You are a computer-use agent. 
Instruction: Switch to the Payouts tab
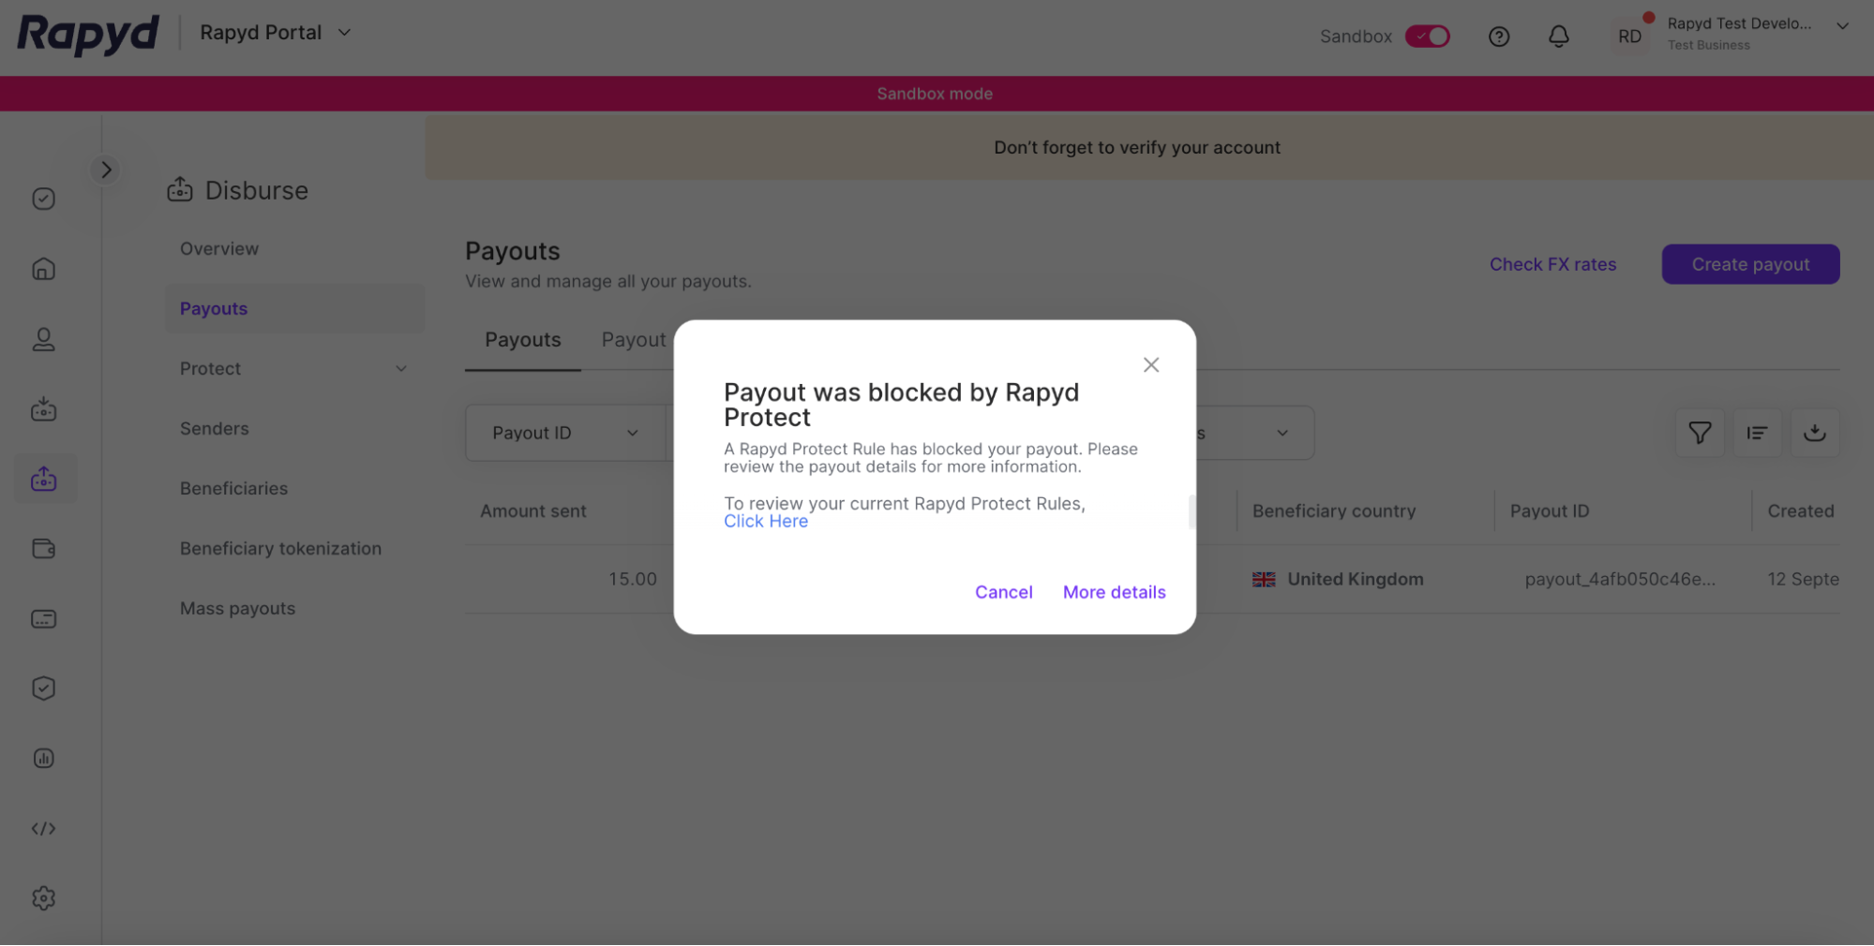[522, 340]
